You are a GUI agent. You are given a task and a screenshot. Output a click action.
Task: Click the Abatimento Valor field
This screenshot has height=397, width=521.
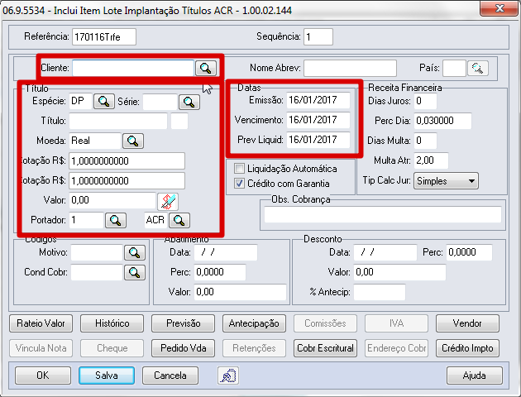pos(240,292)
